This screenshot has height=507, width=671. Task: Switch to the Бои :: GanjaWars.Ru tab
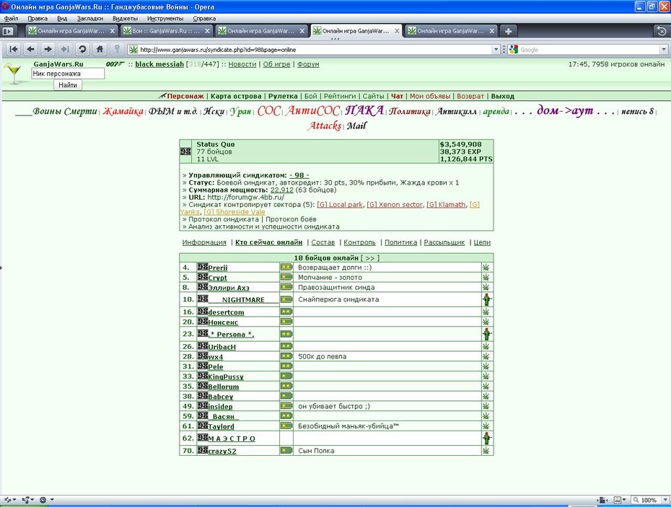[166, 31]
